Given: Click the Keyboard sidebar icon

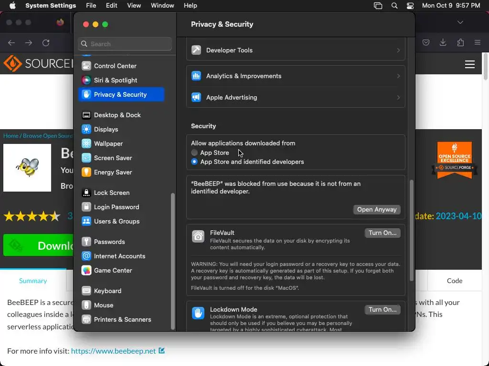Looking at the screenshot, I should point(86,291).
